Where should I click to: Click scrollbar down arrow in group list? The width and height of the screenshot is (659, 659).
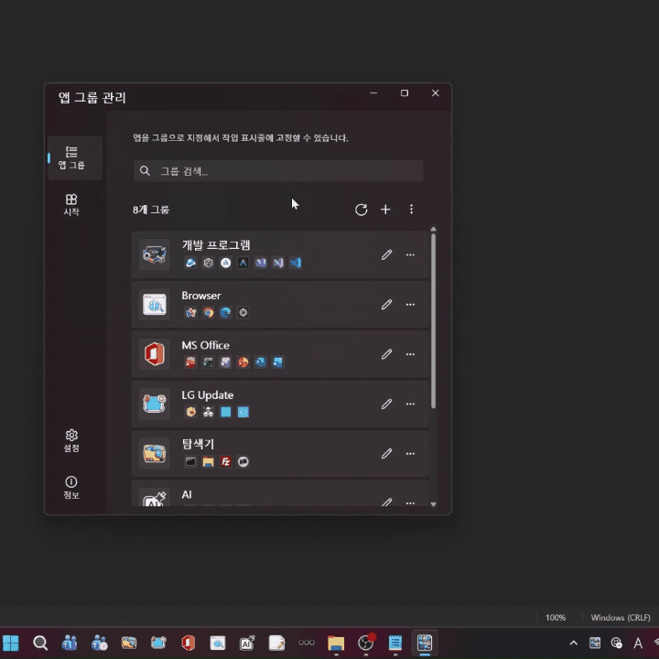(x=433, y=504)
